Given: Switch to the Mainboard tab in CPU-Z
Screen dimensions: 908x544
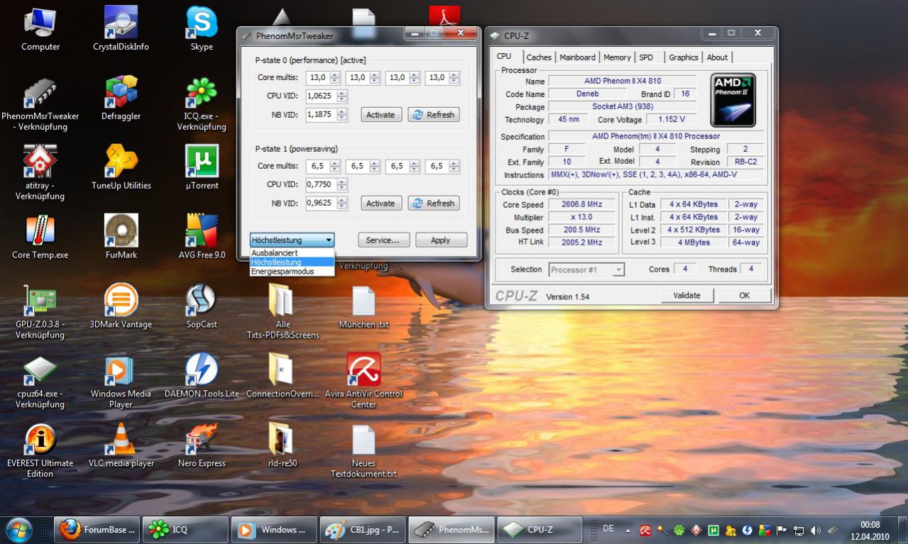Looking at the screenshot, I should (x=577, y=57).
